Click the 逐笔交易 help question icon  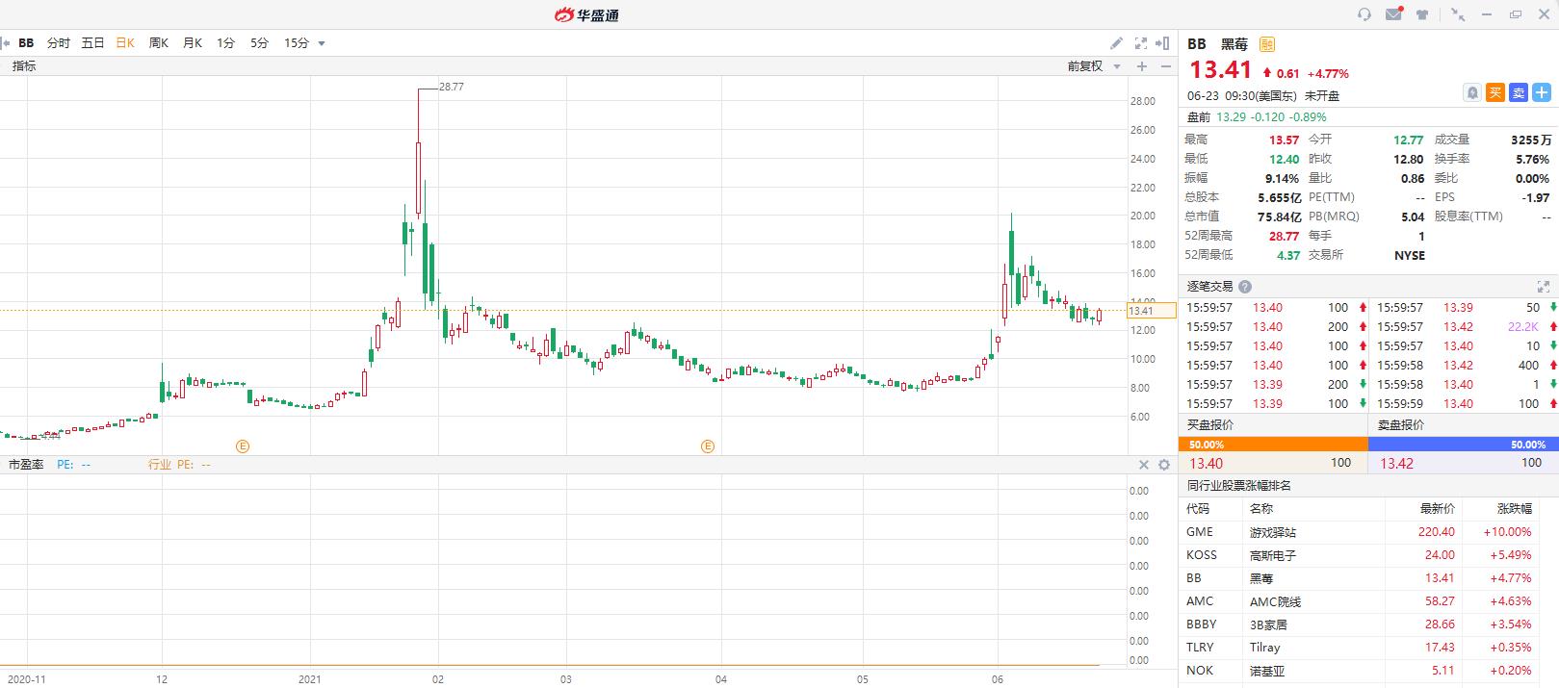tap(1245, 287)
